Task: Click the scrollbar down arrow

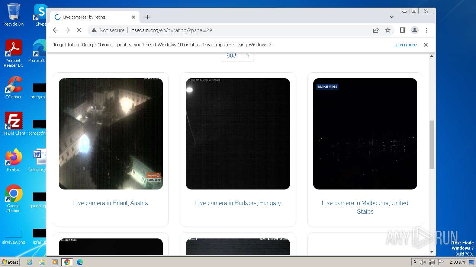Action: [432, 252]
